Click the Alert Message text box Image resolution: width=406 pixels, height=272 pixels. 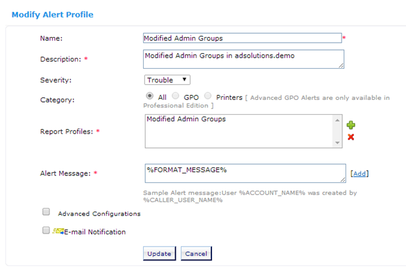coord(245,173)
